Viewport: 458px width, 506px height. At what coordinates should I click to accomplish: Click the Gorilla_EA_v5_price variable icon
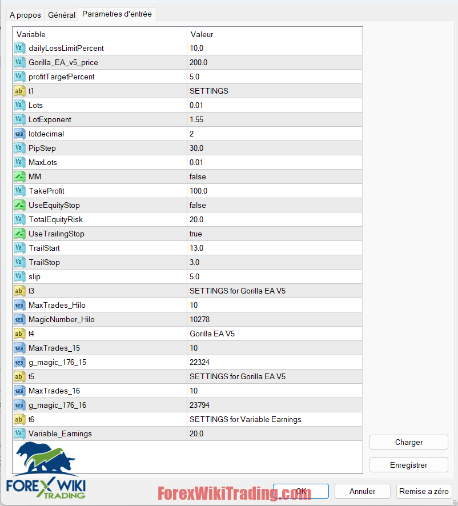pos(19,62)
